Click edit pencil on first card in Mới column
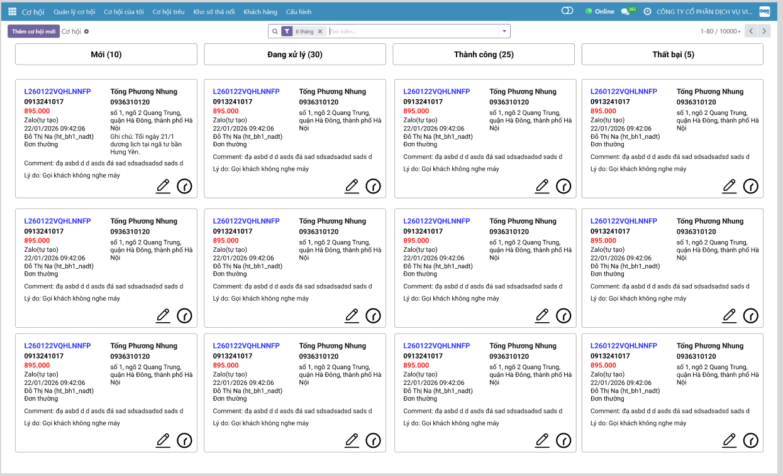Image resolution: width=783 pixels, height=476 pixels. coord(163,186)
